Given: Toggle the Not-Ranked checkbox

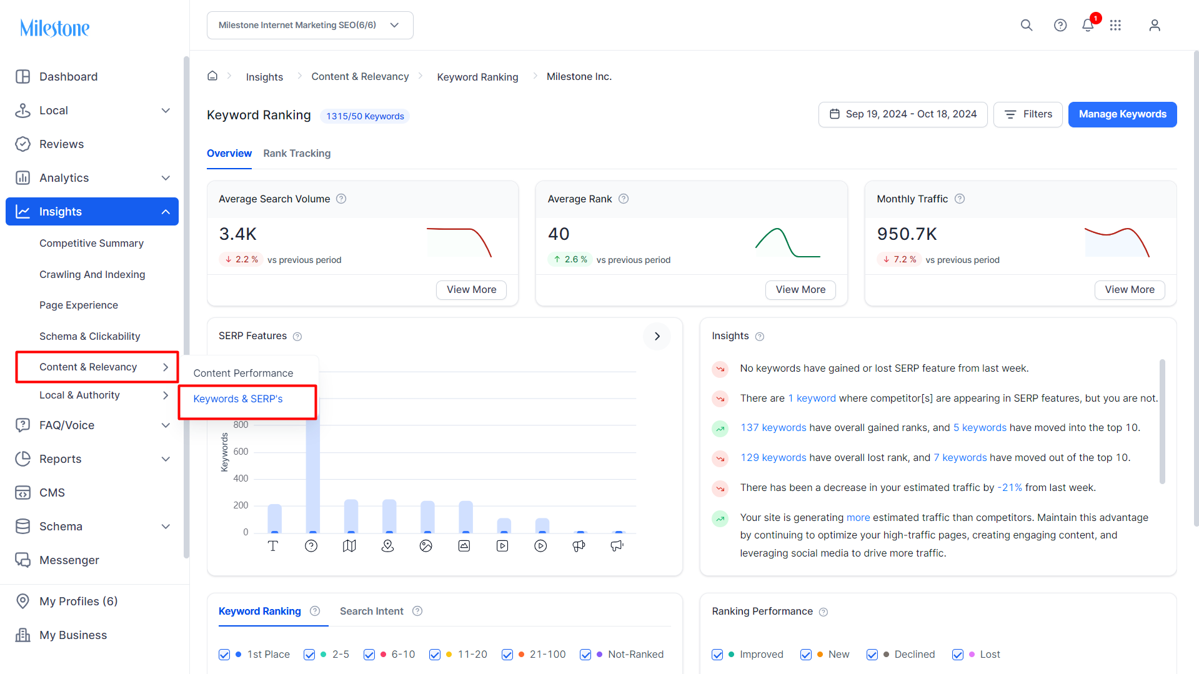Looking at the screenshot, I should point(585,654).
